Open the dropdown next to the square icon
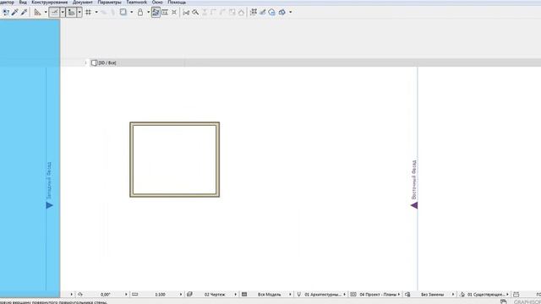 click(132, 13)
